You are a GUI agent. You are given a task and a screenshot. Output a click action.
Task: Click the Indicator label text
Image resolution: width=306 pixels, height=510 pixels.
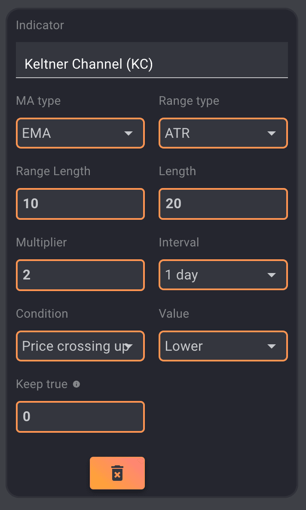tap(40, 25)
